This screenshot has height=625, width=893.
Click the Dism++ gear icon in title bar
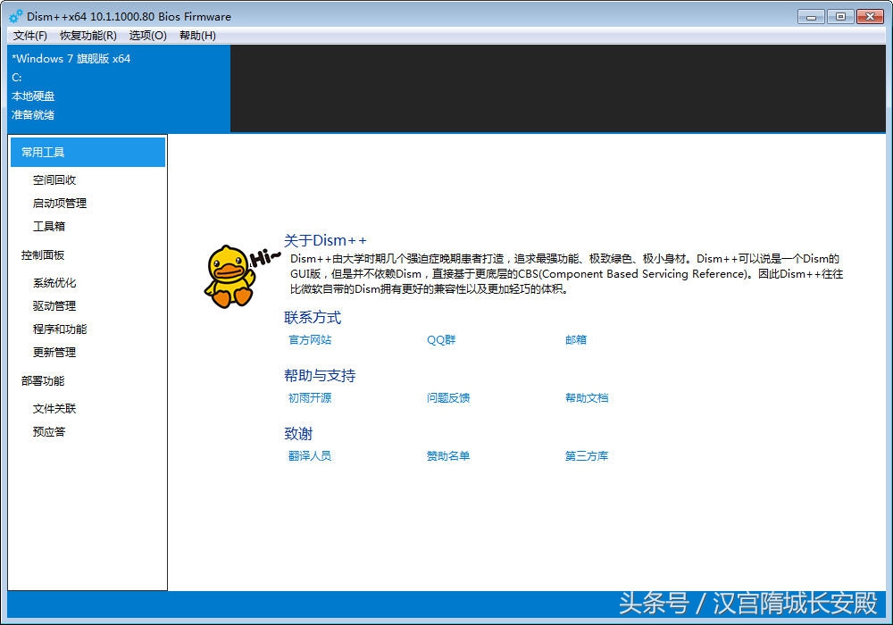click(x=16, y=17)
